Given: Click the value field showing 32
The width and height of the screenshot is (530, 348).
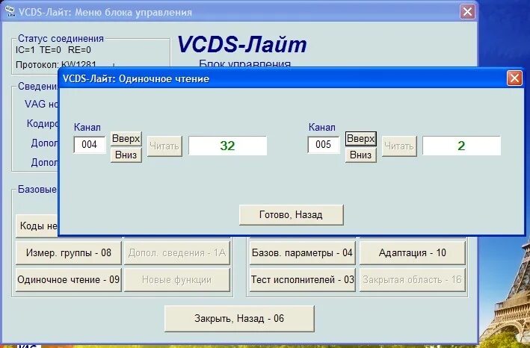Looking at the screenshot, I should [227, 146].
